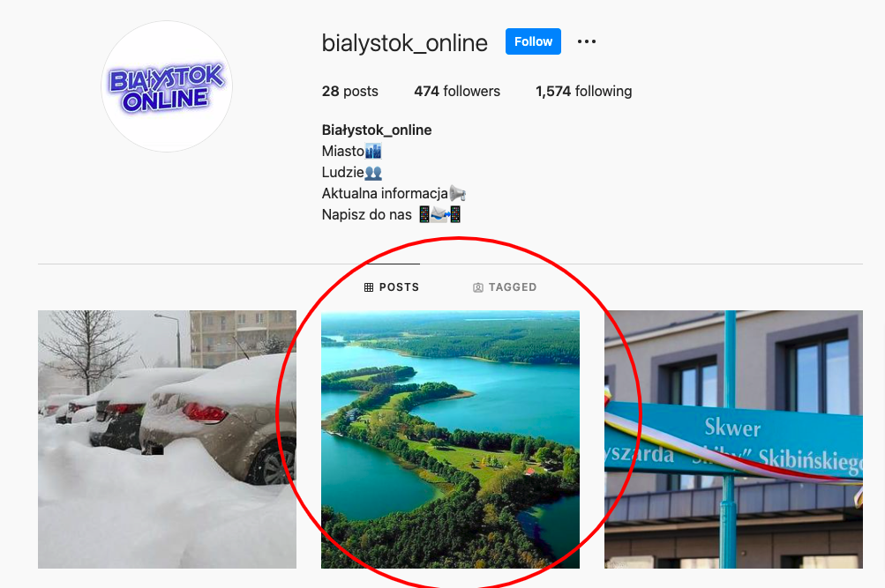Click the phone-mail emoji after Napisz do nas
Screen dimensions: 885x588
[x=439, y=215]
